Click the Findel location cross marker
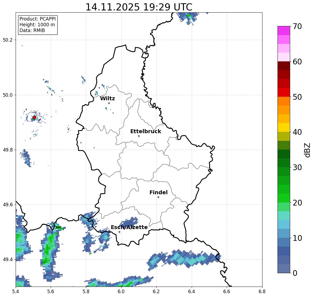314x297 pixels. coord(158,197)
